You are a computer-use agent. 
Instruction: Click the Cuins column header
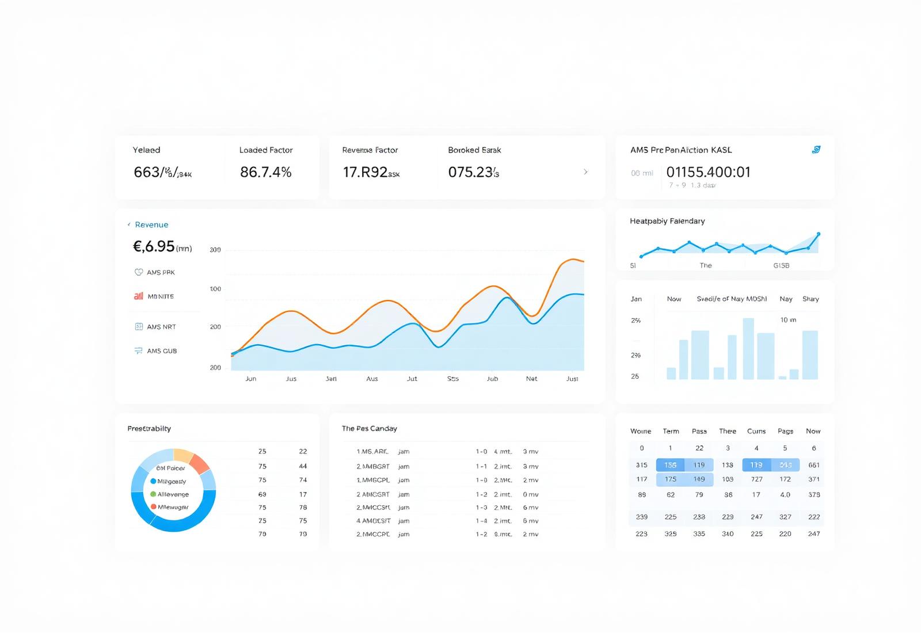pyautogui.click(x=756, y=431)
